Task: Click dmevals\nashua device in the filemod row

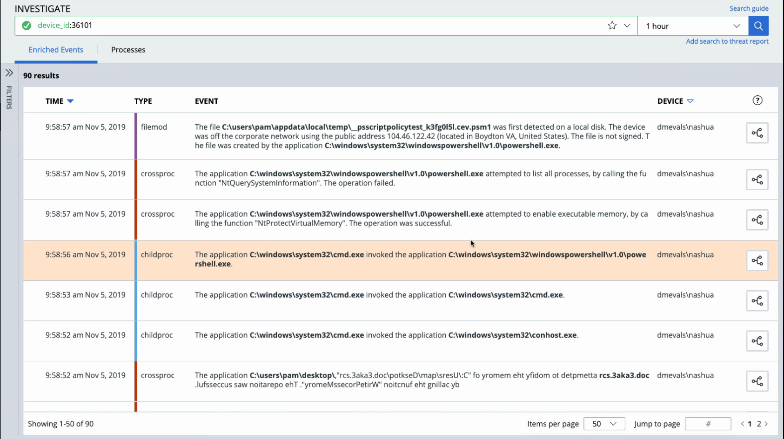Action: 685,127
